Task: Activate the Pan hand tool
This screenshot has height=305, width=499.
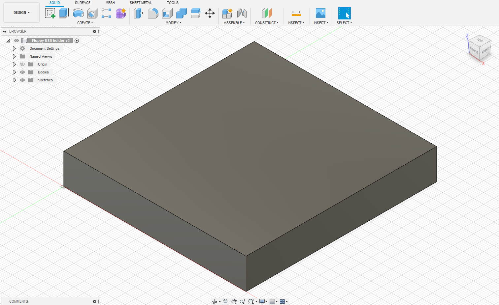Action: pyautogui.click(x=234, y=302)
